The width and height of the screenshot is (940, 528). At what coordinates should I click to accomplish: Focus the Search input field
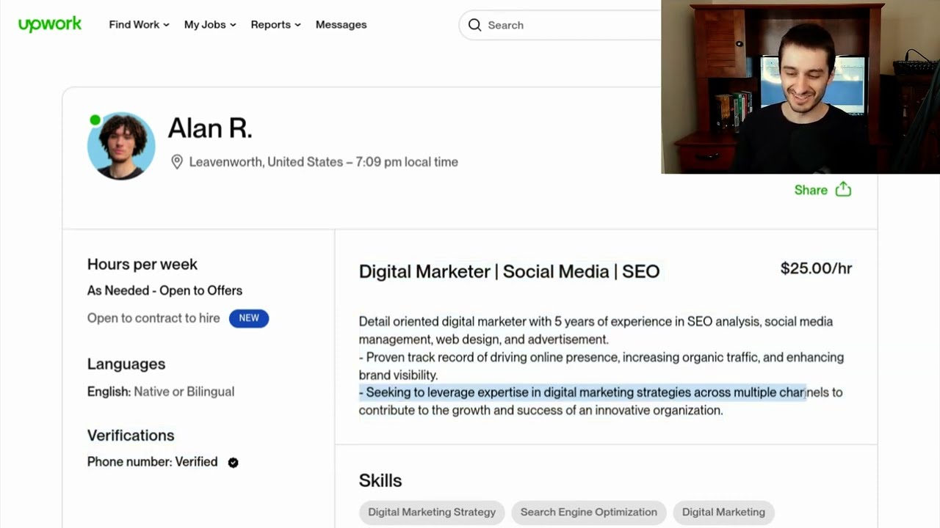tap(560, 25)
